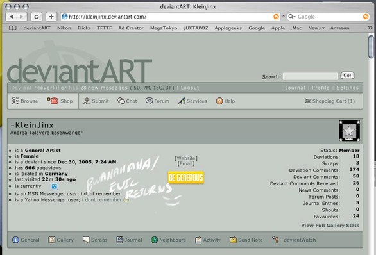Open the Services icon

point(182,101)
